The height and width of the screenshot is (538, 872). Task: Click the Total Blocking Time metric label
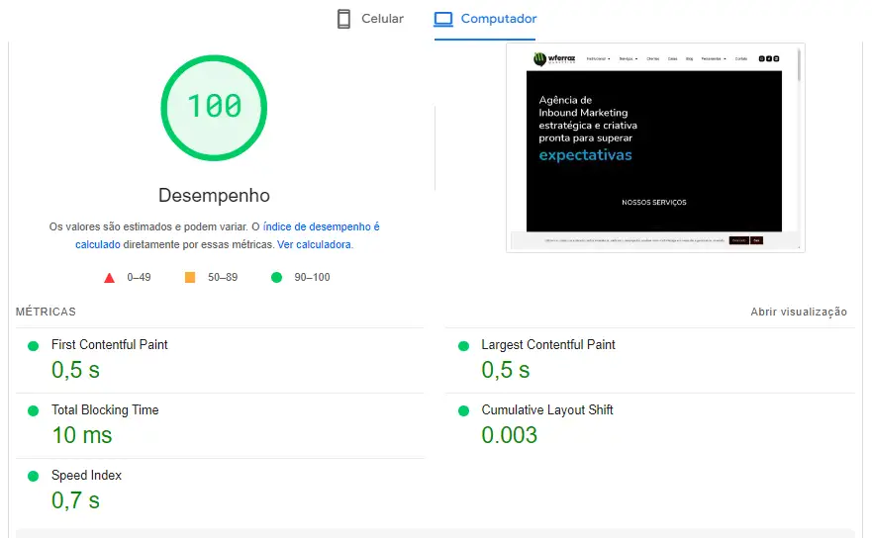pos(105,410)
